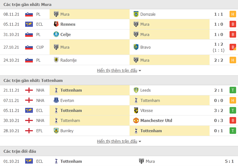The width and height of the screenshot is (238, 166).
Task: Click the 1 : 2 score of Mura vs Bravo
Action: (x=218, y=44)
